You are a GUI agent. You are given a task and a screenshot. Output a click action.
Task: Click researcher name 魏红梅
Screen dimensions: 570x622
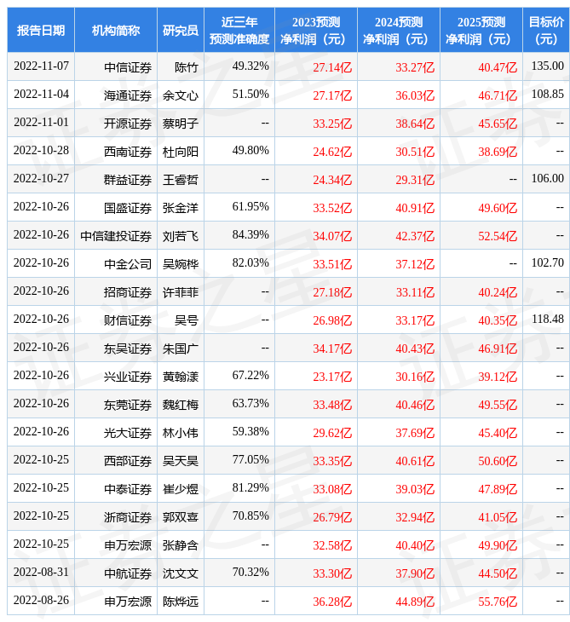(x=181, y=406)
